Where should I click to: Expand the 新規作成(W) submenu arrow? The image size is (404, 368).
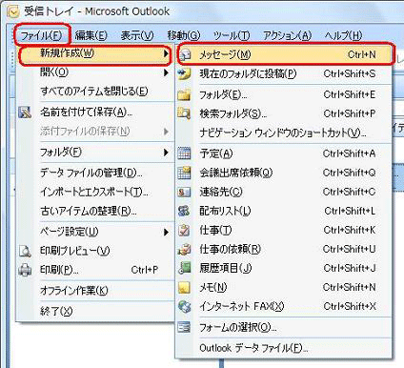pos(166,53)
